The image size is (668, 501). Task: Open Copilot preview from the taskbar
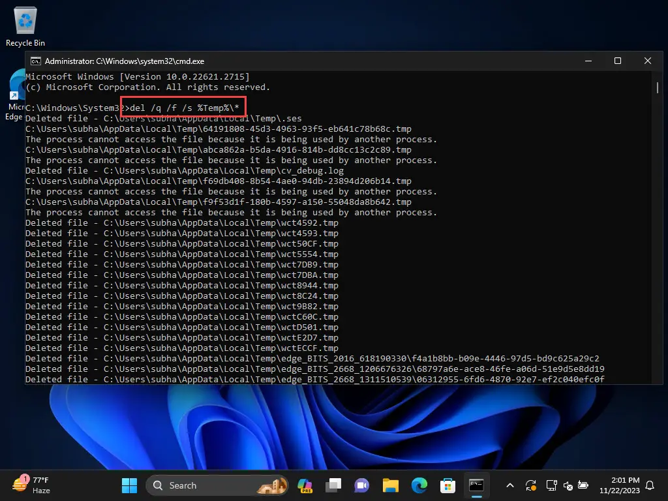click(305, 485)
